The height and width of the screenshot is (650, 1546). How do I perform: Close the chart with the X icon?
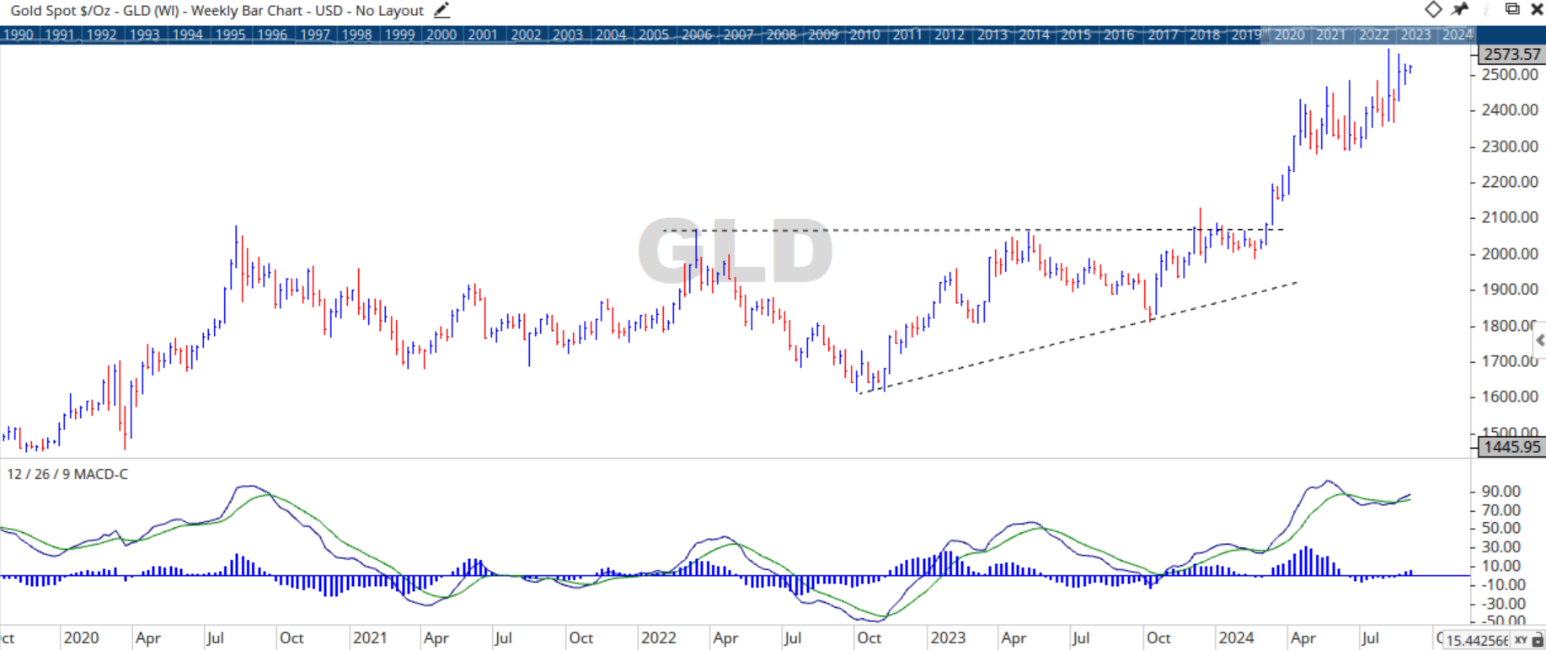click(1536, 9)
